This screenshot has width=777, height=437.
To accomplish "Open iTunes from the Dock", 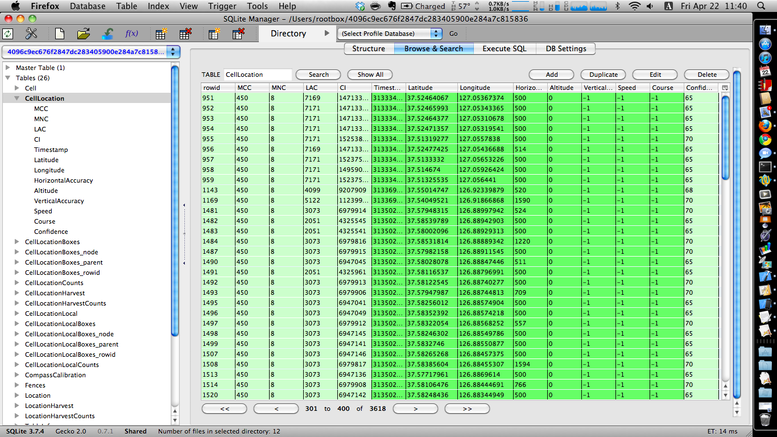I will click(x=765, y=57).
